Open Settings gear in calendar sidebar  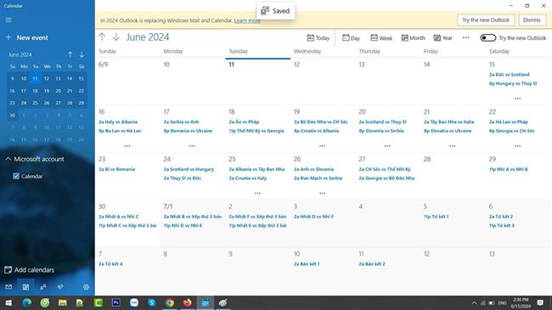86,287
